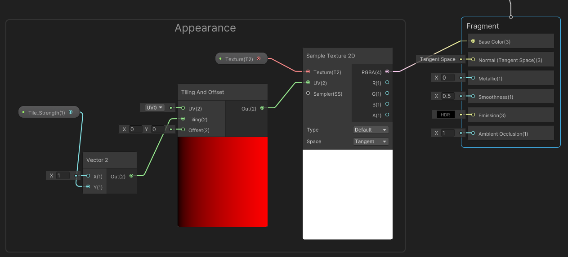Edit Ambient Occlusion X value field
Image resolution: width=568 pixels, height=257 pixels.
click(x=447, y=133)
